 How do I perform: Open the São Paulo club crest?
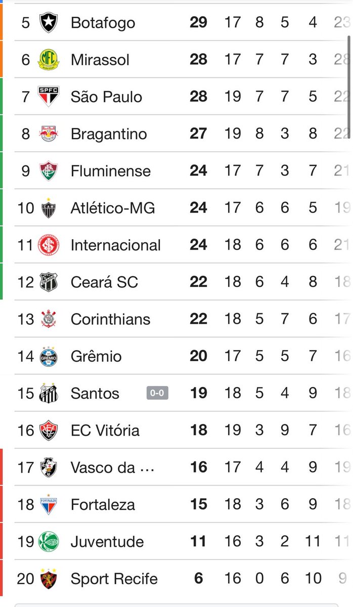click(x=49, y=97)
